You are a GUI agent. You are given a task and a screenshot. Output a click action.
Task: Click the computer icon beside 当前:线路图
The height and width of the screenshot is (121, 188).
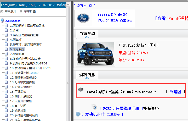pyautogui.click(x=2, y=20)
